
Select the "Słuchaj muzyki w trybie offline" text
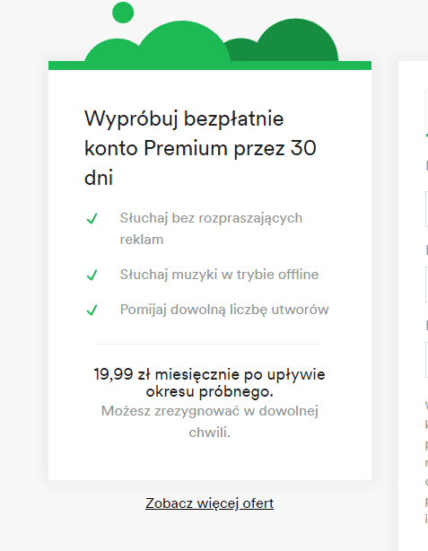click(219, 275)
